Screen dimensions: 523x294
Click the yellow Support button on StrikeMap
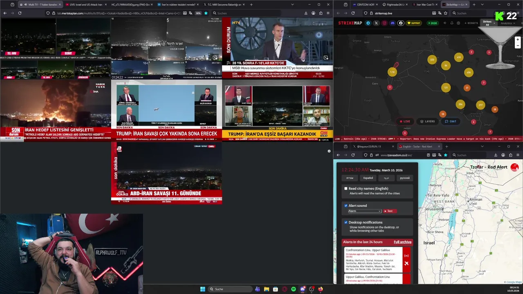point(414,23)
